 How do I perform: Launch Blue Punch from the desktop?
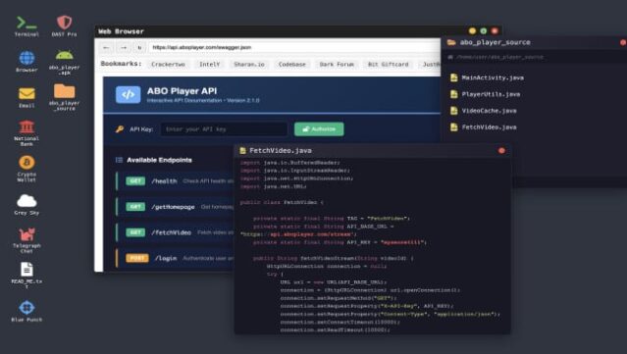tap(26, 311)
